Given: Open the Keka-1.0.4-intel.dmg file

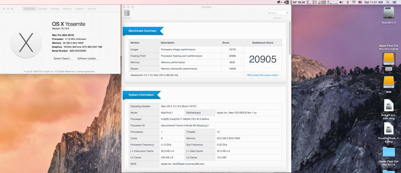Looking at the screenshot, I should coord(389,106).
